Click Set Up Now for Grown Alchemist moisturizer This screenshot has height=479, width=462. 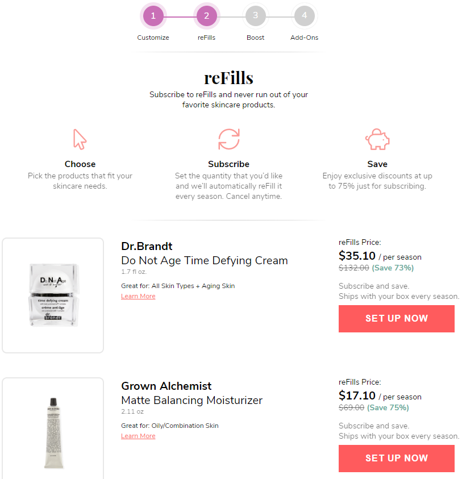(x=397, y=459)
